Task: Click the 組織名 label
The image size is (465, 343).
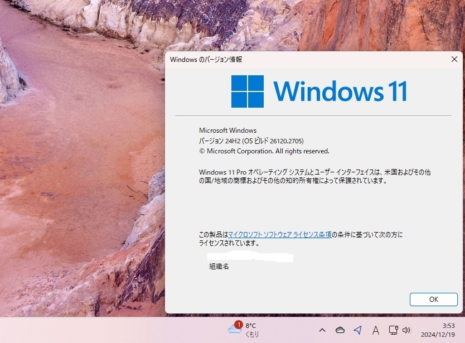Action: [x=219, y=266]
